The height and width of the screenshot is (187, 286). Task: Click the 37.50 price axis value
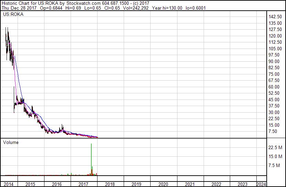274,106
